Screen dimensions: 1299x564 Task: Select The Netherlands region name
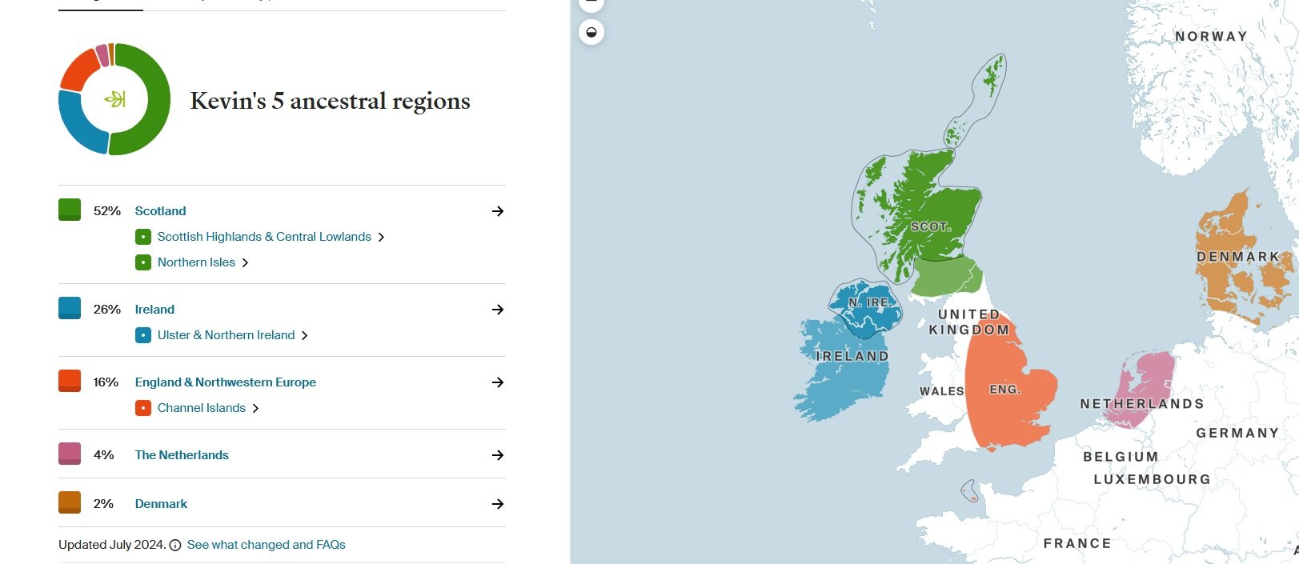tap(182, 455)
